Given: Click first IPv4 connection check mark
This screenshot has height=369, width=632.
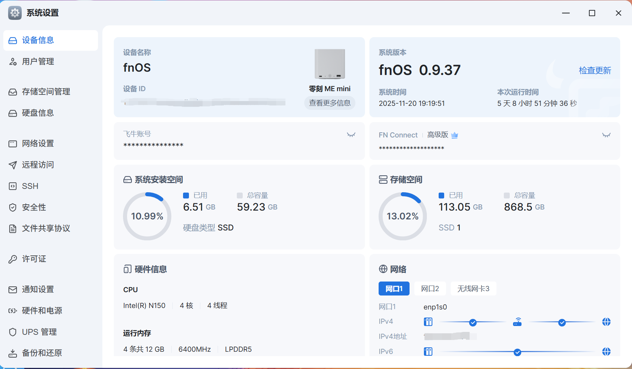Looking at the screenshot, I should (x=473, y=323).
